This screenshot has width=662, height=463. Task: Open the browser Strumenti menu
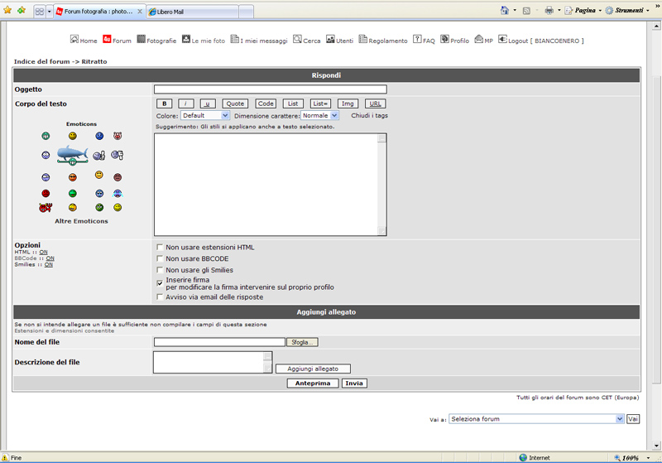[x=626, y=11]
